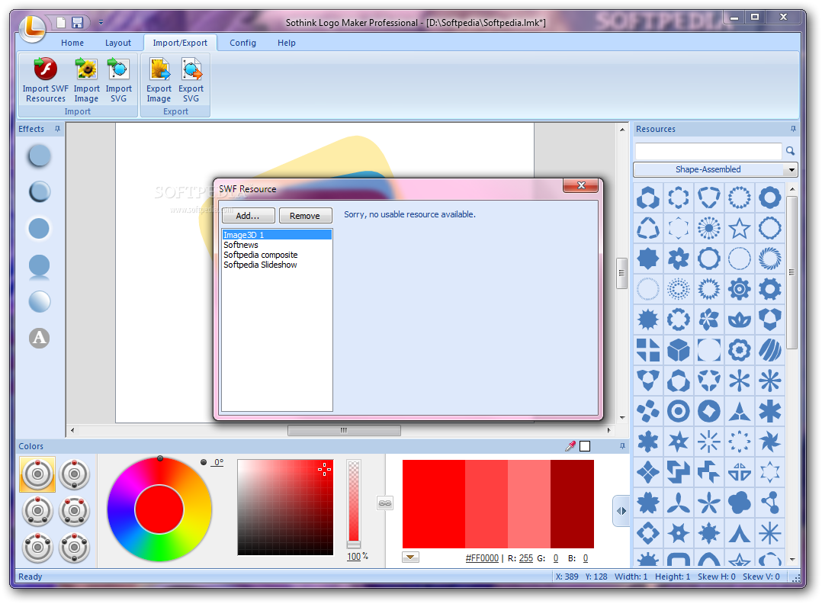Image resolution: width=822 pixels, height=604 pixels.
Task: Click the Import Image icon
Action: tap(86, 79)
